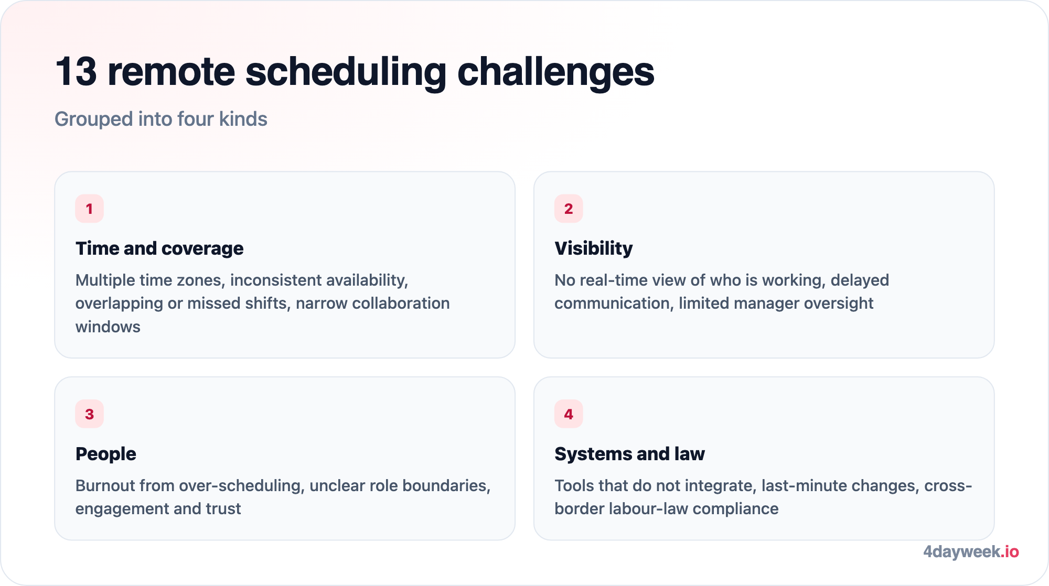Viewport: 1049px width, 586px height.
Task: Click the 'No real-time view' description text
Action: click(722, 292)
